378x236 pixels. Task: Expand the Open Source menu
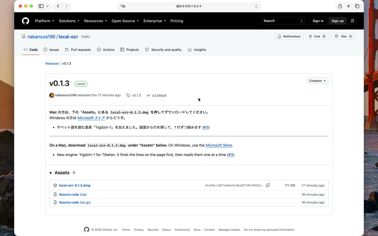(x=125, y=21)
